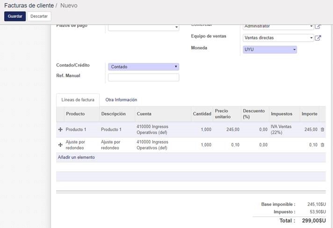Click Importe 245,00 of Producto 1 row
Screen dimensions: 333x228
(x=311, y=130)
